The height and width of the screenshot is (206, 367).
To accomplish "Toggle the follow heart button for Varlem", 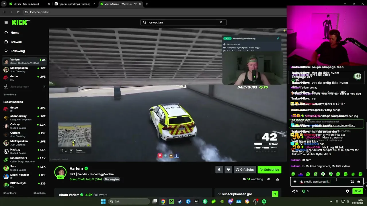I will [228, 170].
